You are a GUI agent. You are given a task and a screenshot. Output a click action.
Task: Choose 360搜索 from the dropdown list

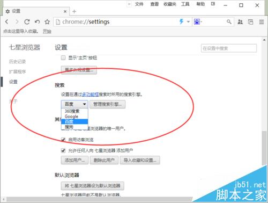[x=75, y=111]
